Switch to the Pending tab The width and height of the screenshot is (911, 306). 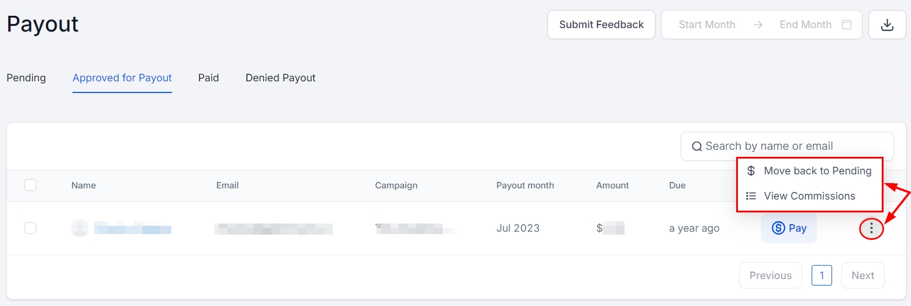click(26, 78)
